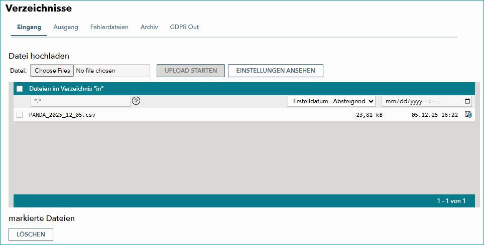This screenshot has width=484, height=245.
Task: Click the file size 23,81 kB
Action: (x=369, y=115)
